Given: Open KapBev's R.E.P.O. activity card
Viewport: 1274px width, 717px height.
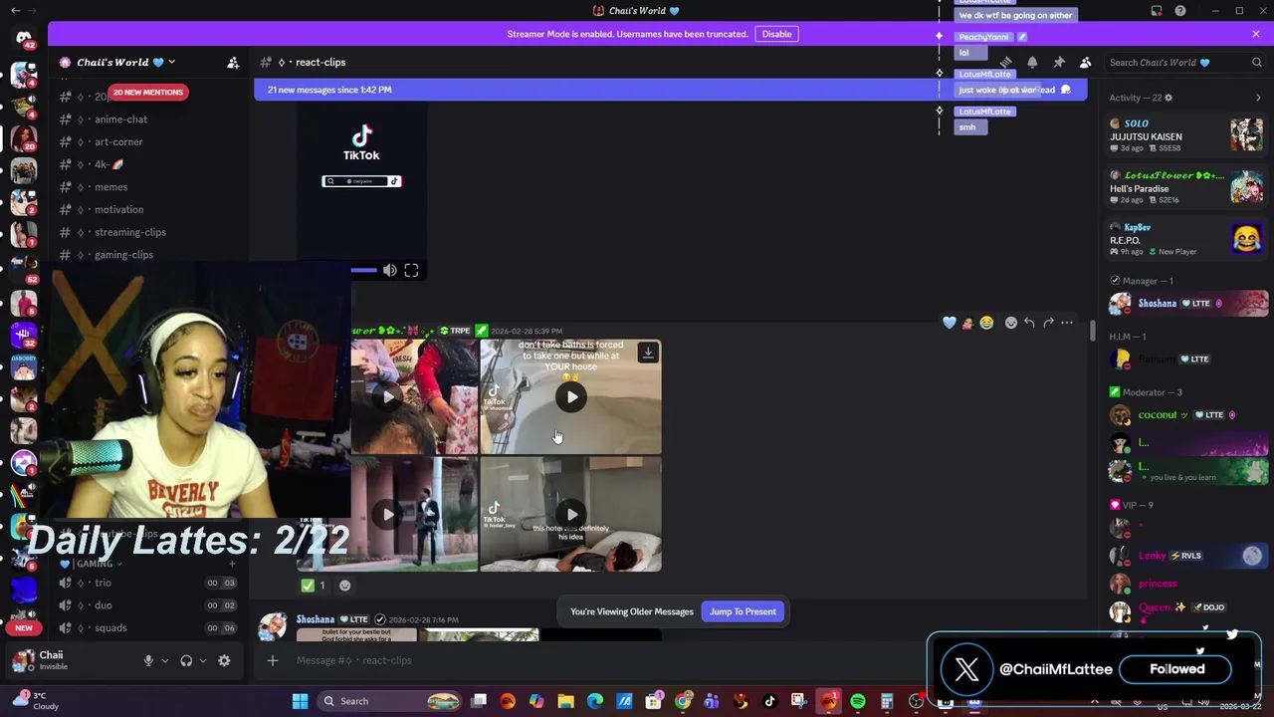Looking at the screenshot, I should 1186,239.
